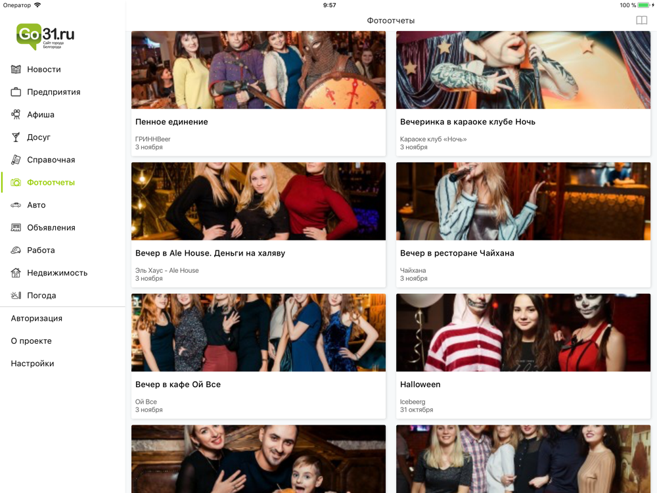Viewport: 657px width, 493px height.
Task: Click the film camera icon beside Афиша
Action: coord(16,114)
